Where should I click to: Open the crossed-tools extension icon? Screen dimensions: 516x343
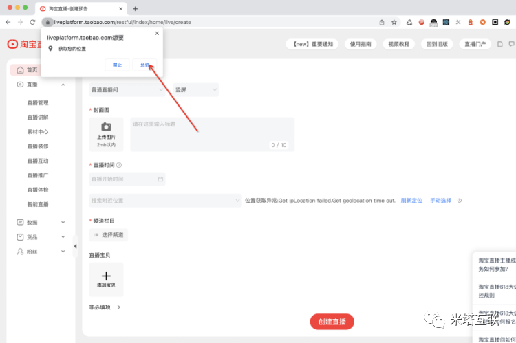point(458,23)
